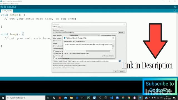Screen dimensions: 178x100
Task: Click OK in Additional Boards Manager URLs
Action: point(104,56)
